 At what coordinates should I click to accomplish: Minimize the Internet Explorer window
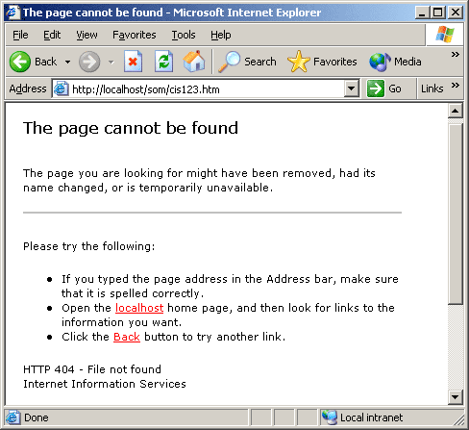[422, 13]
